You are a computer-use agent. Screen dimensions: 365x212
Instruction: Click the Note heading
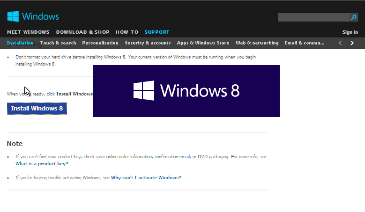click(x=15, y=144)
